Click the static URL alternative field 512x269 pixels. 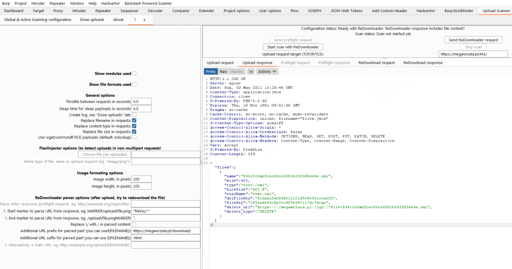[x=165, y=245]
